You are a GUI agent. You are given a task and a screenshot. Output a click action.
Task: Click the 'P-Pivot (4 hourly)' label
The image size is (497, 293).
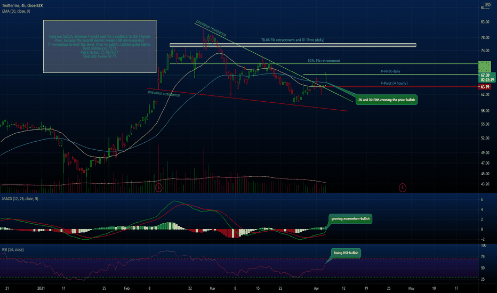pos(394,83)
